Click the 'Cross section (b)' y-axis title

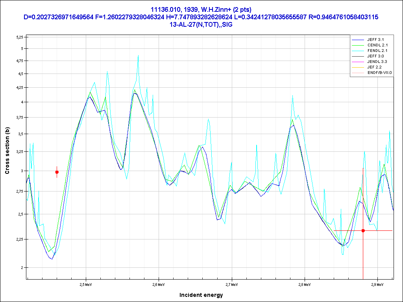7,151
